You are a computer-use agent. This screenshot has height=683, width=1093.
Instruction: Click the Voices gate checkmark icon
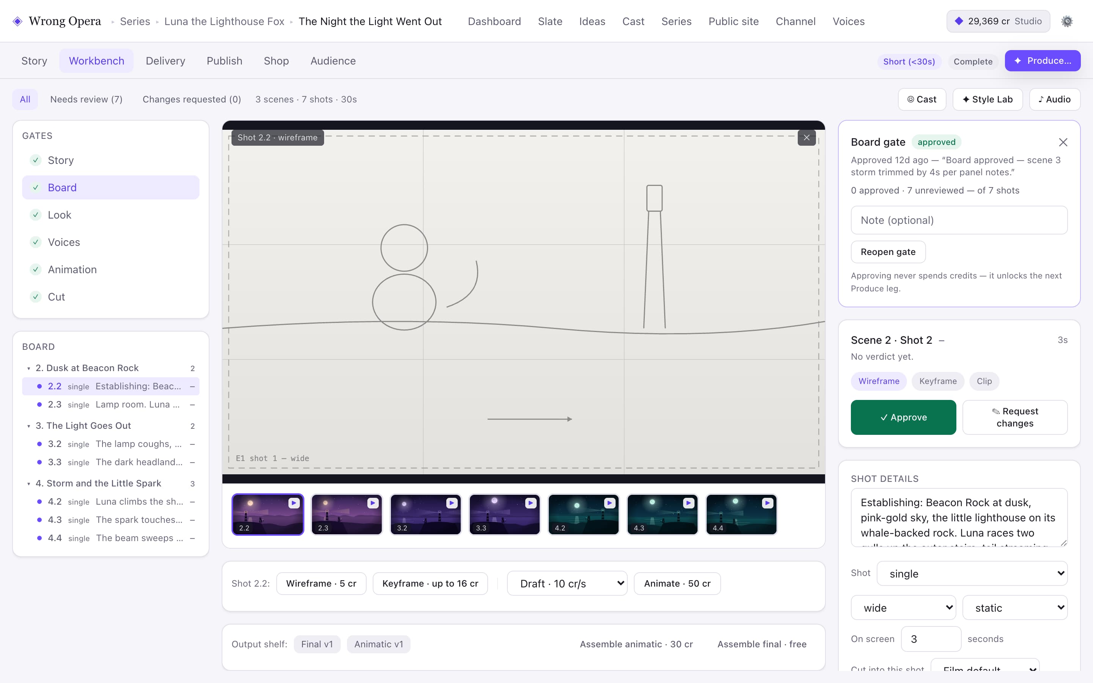(x=35, y=242)
